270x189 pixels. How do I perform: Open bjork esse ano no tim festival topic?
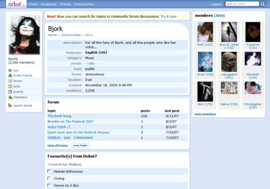tap(79, 132)
